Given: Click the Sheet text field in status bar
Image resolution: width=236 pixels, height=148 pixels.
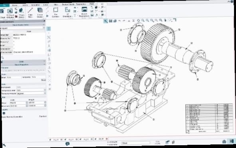Looking at the screenshot, I should 136,143.
